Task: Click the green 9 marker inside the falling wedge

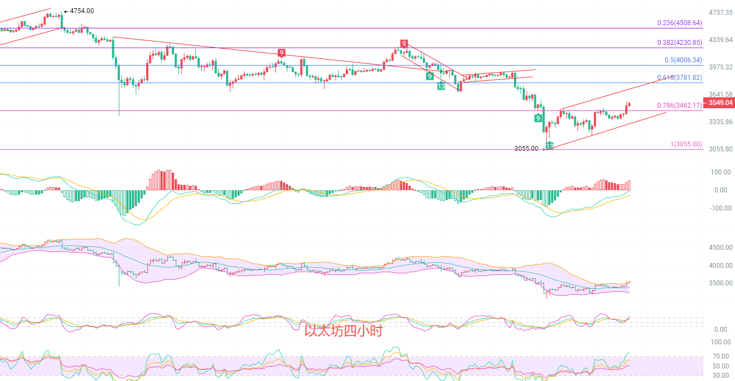Action: [430, 77]
